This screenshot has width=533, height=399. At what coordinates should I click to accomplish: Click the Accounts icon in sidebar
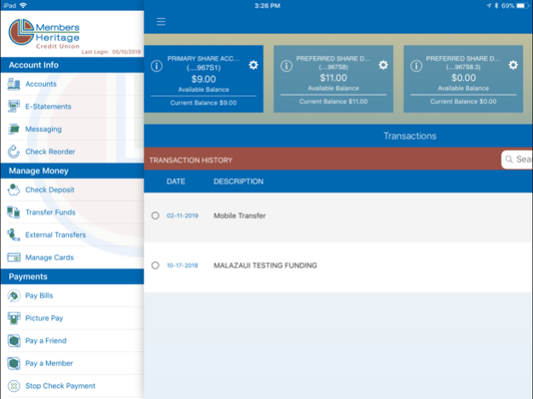coord(14,84)
